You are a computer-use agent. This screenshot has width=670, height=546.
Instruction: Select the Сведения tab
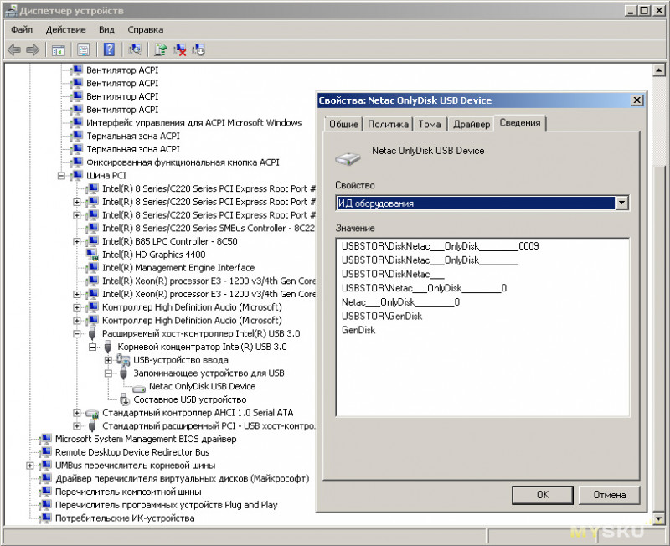point(519,123)
